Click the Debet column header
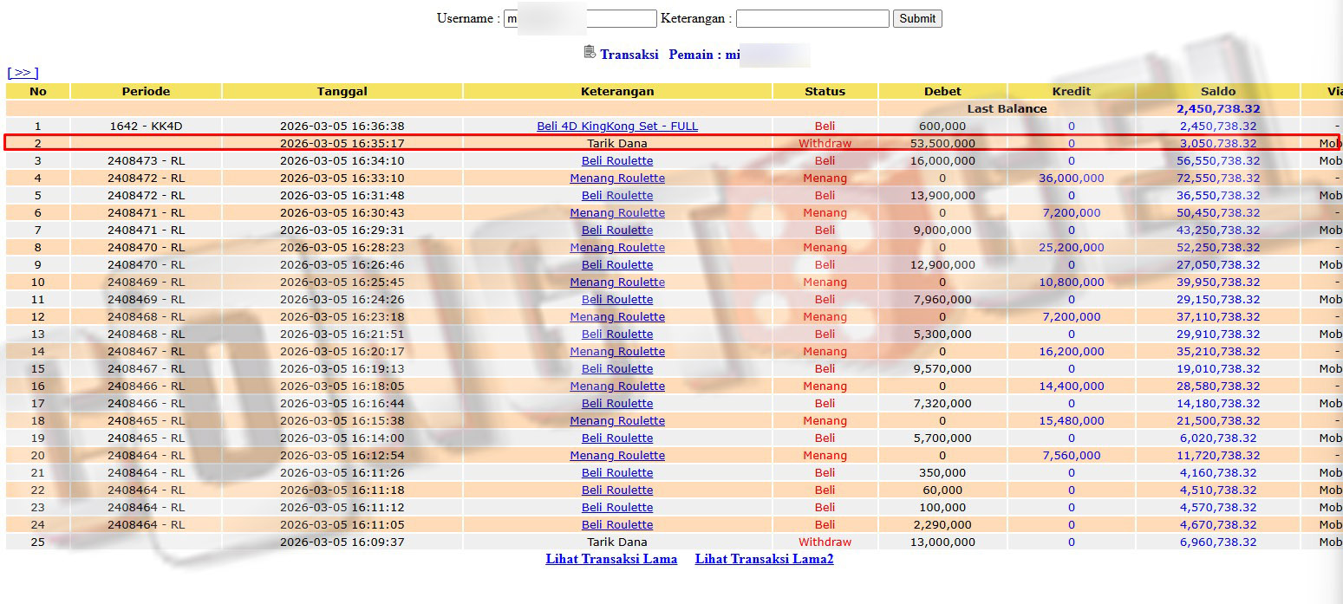 click(x=942, y=91)
